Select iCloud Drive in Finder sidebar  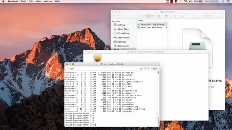click(124, 33)
